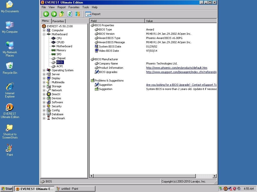
Task: Expand the Display tree node
Action: click(x=44, y=78)
